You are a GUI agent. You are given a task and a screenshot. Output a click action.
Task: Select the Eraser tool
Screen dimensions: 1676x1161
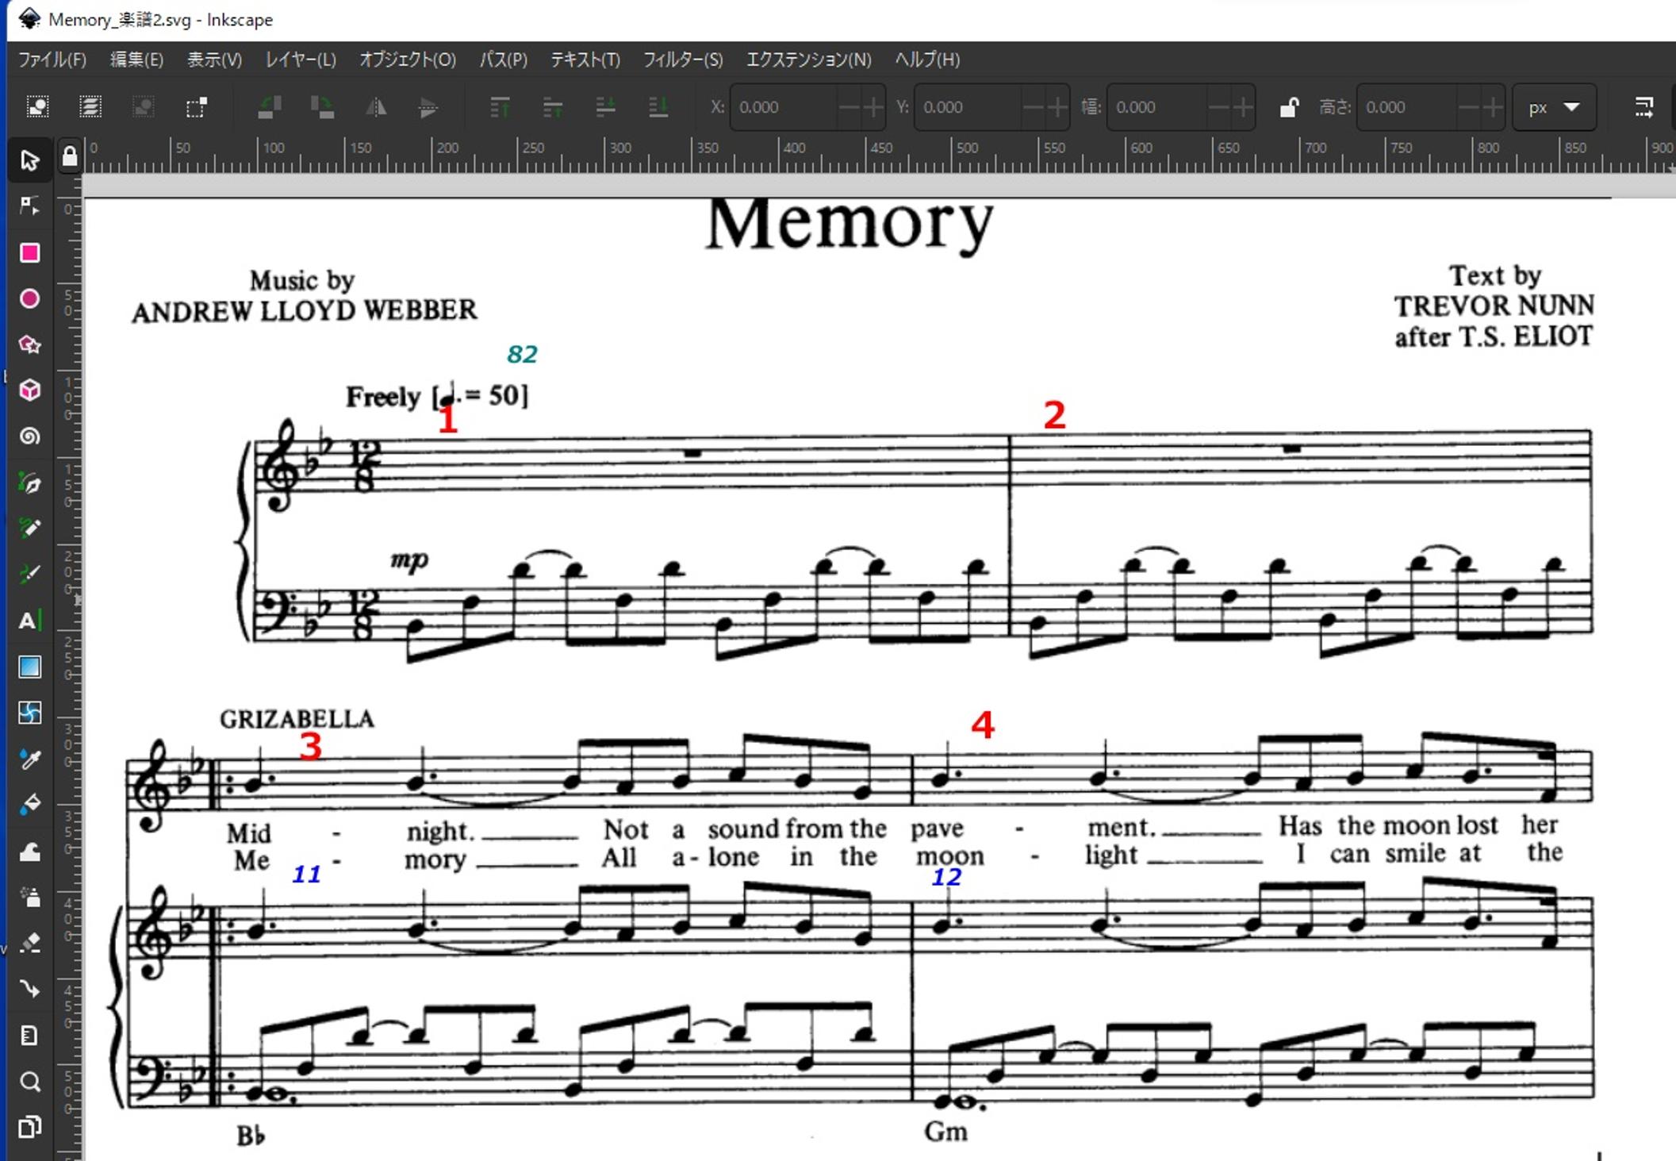coord(29,944)
